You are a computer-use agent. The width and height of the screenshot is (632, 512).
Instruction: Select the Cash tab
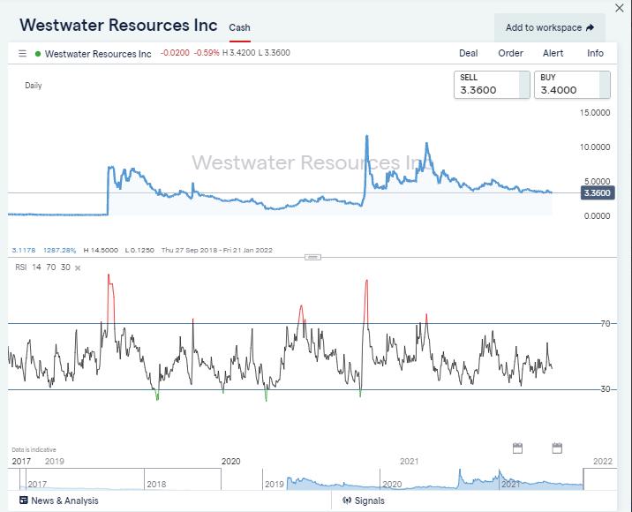pos(239,28)
